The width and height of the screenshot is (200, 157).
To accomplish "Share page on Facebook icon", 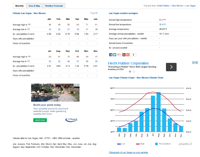I will tap(111, 55).
